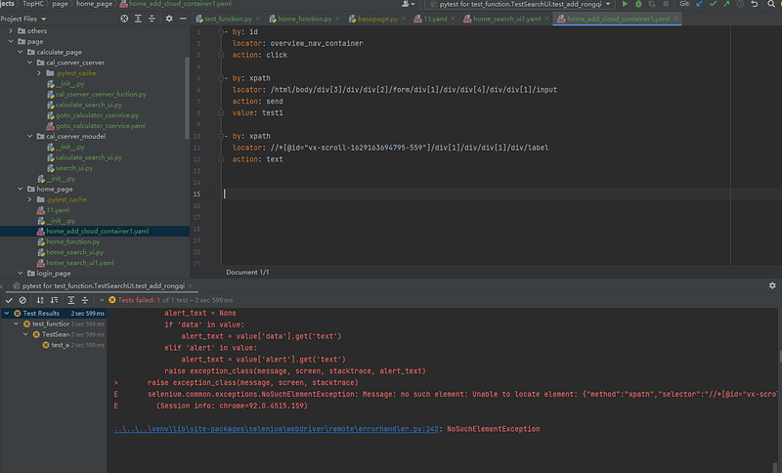This screenshot has width=782, height=473.
Task: Sort test results by duration
Action: [54, 300]
